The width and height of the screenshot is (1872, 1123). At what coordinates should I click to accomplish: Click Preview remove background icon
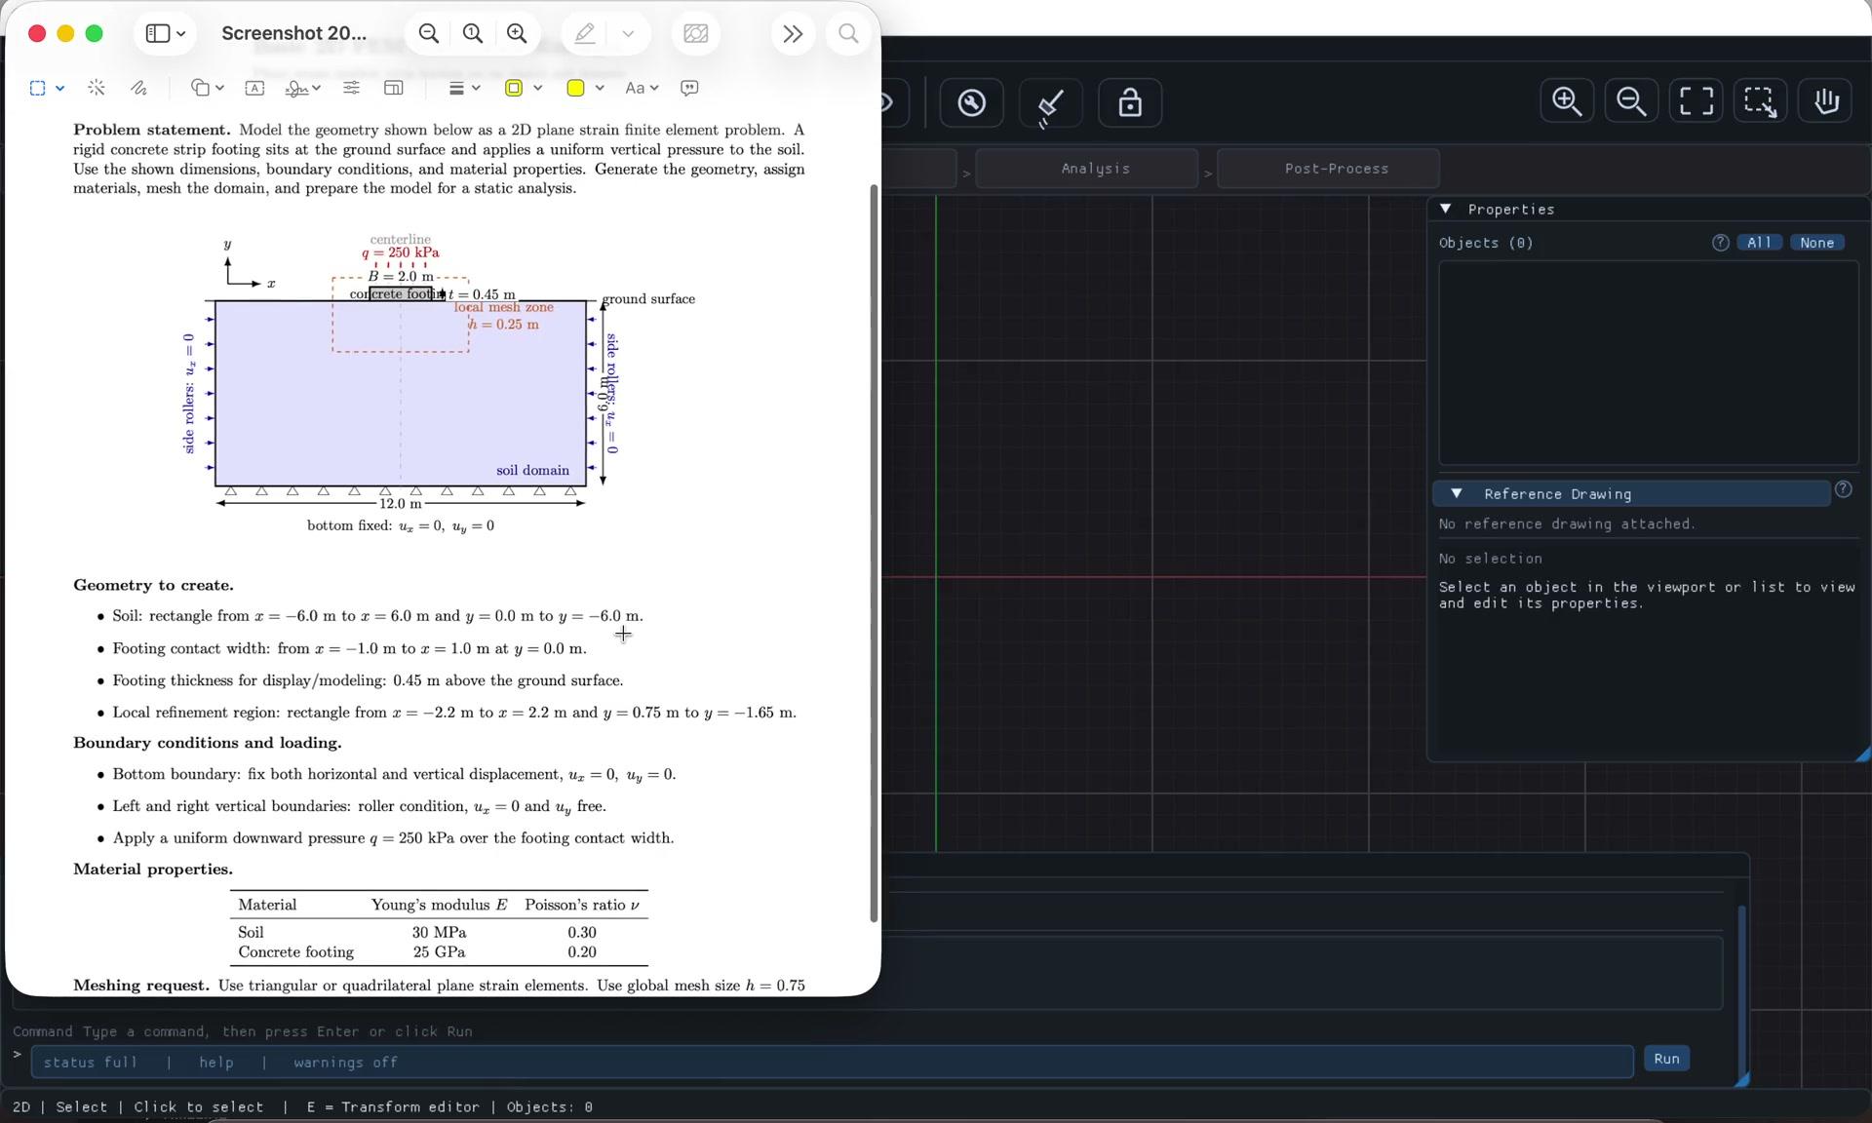[x=696, y=34]
